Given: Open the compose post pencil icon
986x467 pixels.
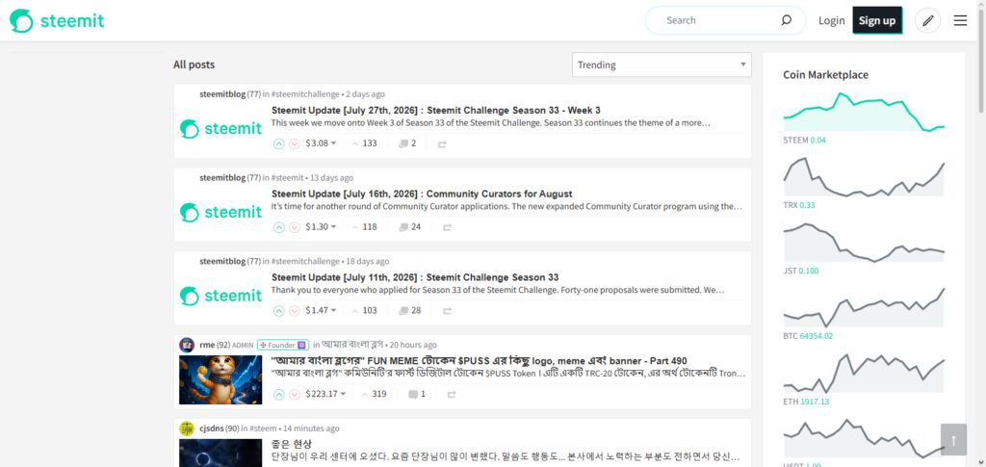Looking at the screenshot, I should [927, 21].
